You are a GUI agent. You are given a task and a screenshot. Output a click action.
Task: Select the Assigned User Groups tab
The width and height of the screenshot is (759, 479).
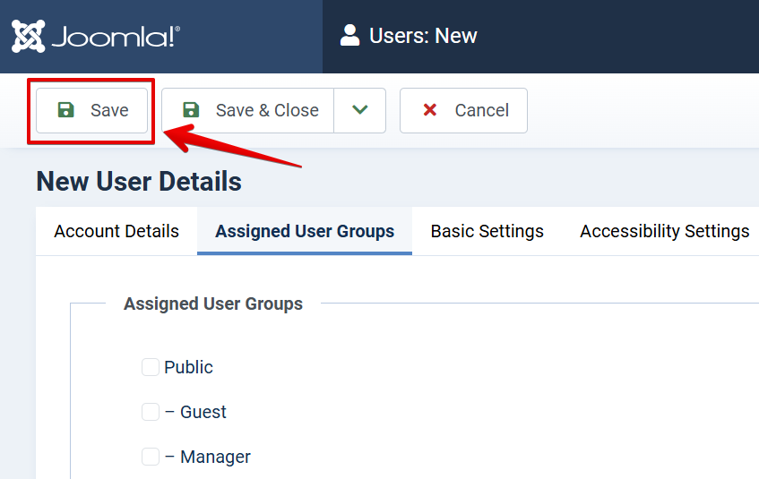(x=305, y=231)
